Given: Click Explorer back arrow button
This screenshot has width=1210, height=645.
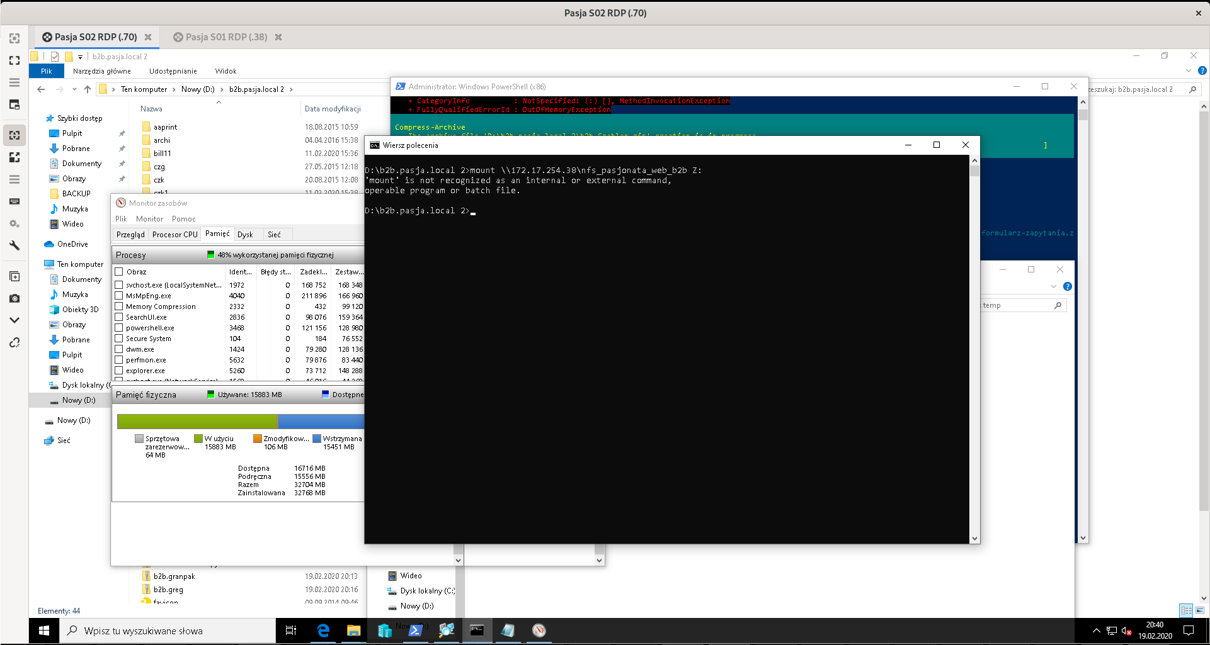Looking at the screenshot, I should [x=42, y=89].
